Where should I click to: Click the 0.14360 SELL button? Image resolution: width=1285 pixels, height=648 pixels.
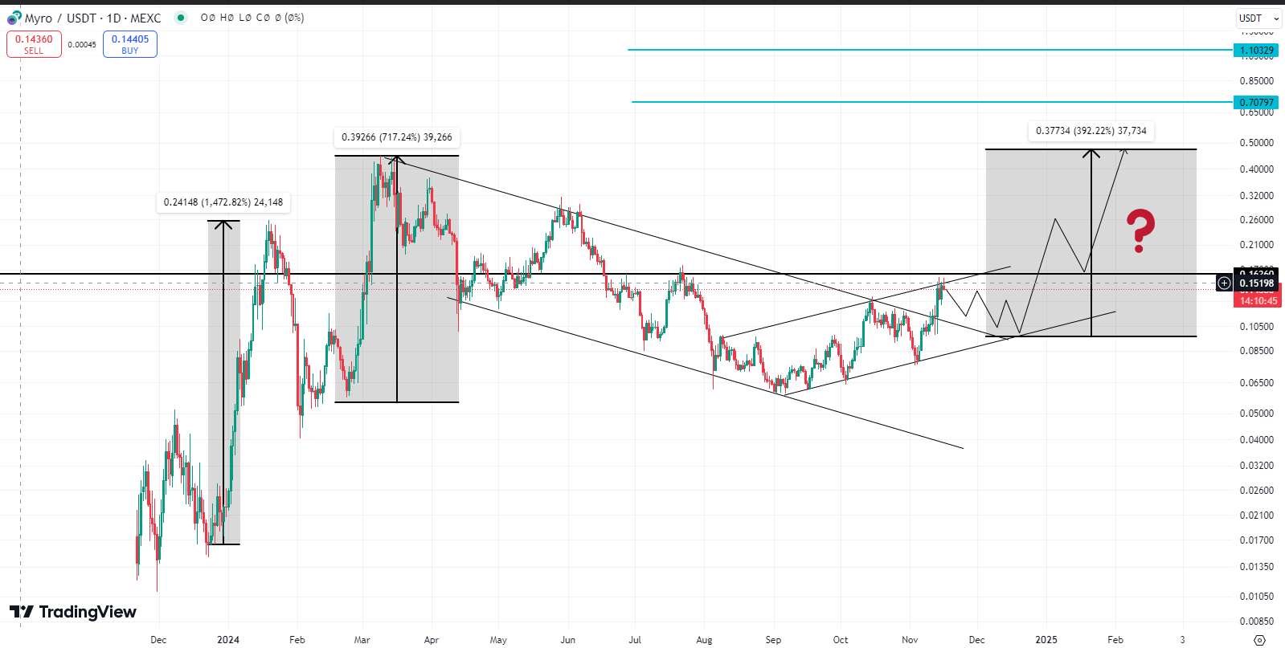tap(34, 44)
